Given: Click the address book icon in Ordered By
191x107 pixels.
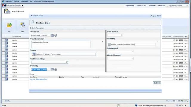Looking at the screenshot, I should [x=109, y=44].
